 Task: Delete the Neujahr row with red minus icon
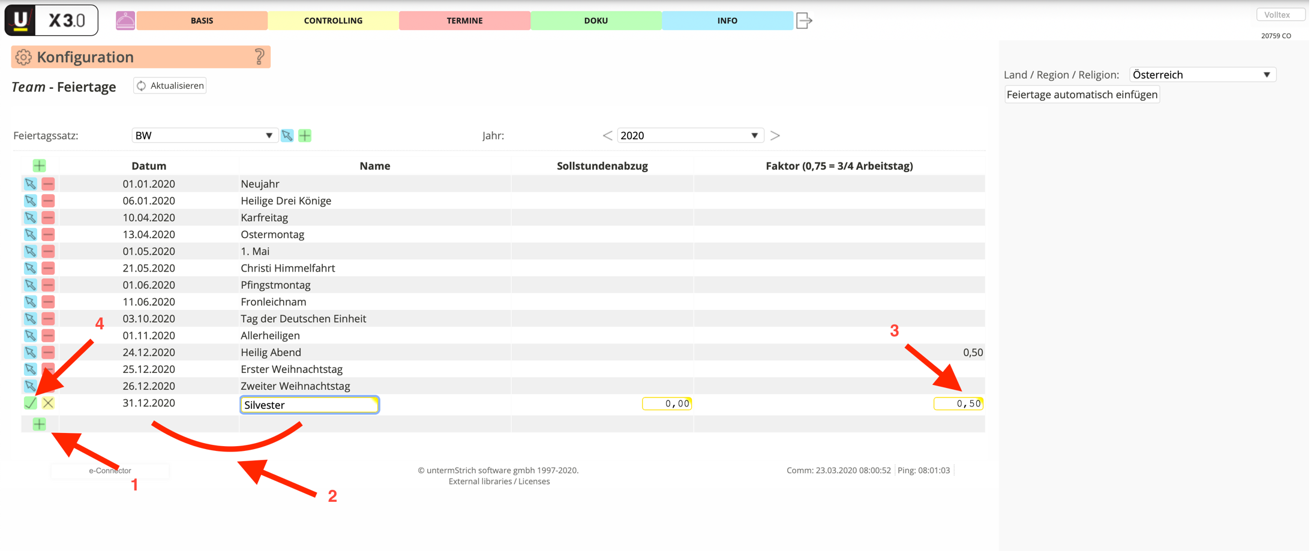tap(48, 184)
